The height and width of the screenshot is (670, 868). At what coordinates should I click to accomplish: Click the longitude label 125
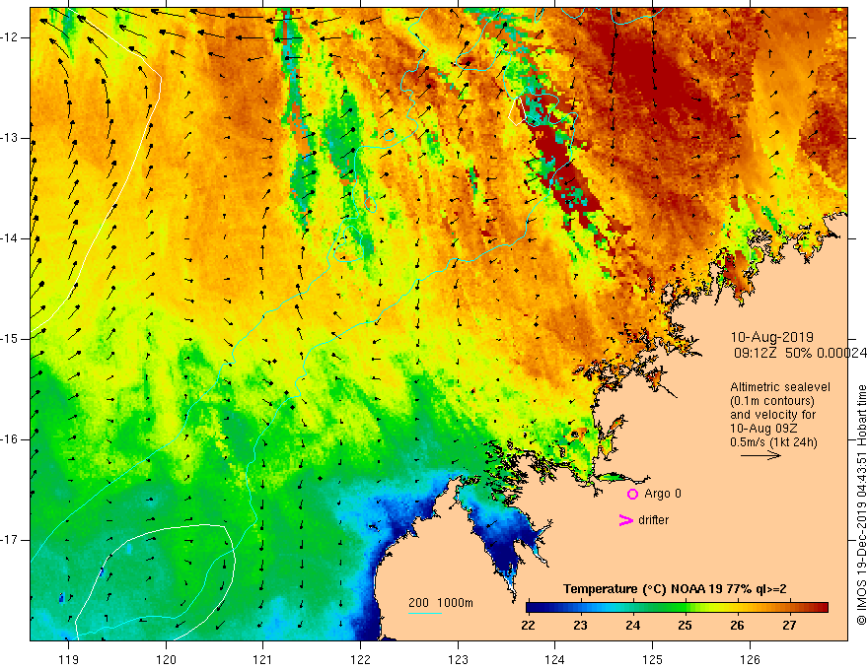(x=653, y=659)
